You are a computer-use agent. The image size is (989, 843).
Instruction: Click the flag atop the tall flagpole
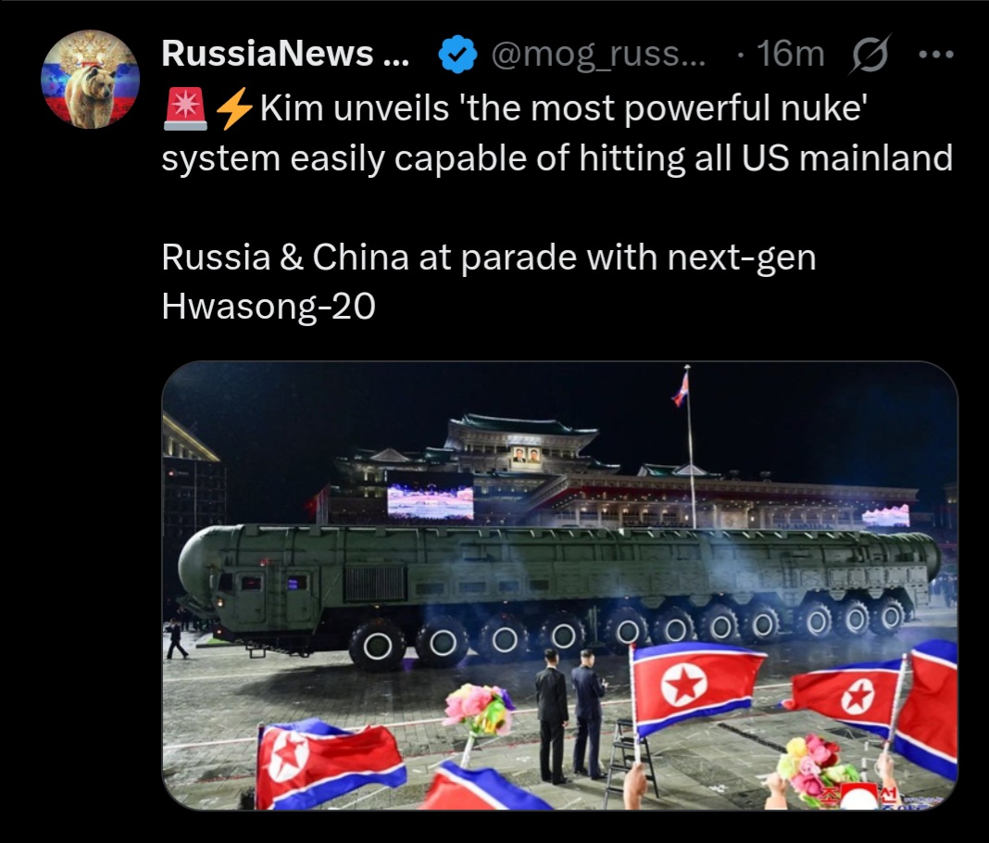681,389
